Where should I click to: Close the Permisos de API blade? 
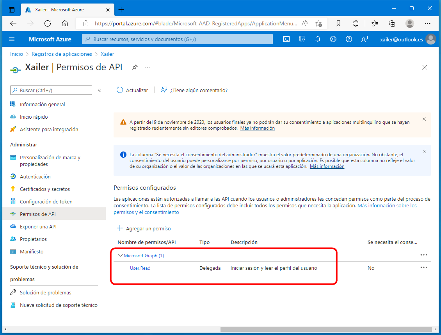click(x=424, y=67)
